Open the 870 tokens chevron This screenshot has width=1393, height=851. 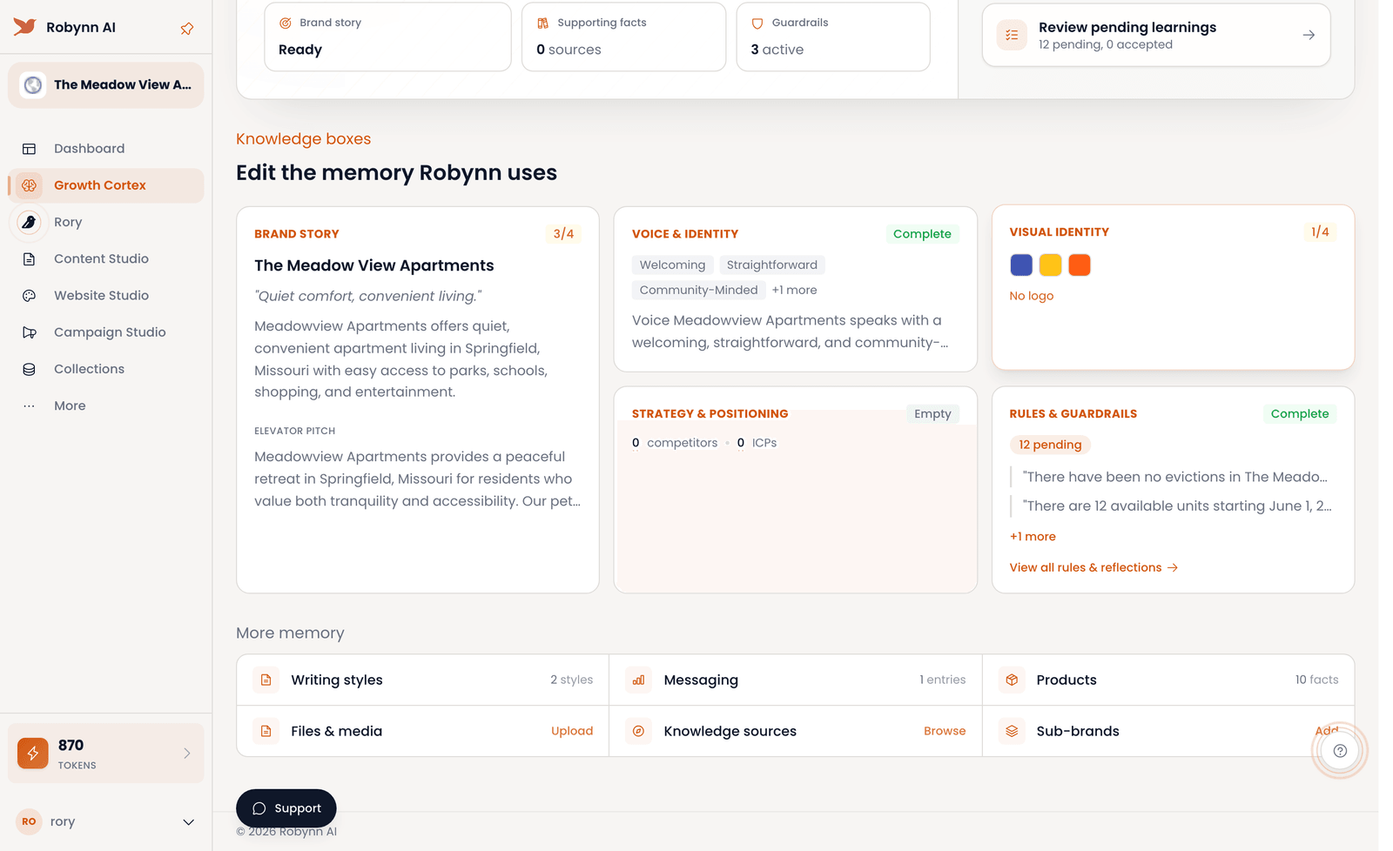pyautogui.click(x=186, y=754)
